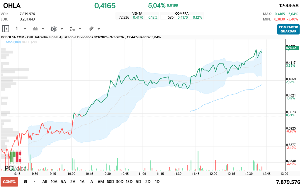Select the 6M range tab
The height and width of the screenshot is (188, 304).
coord(101,182)
